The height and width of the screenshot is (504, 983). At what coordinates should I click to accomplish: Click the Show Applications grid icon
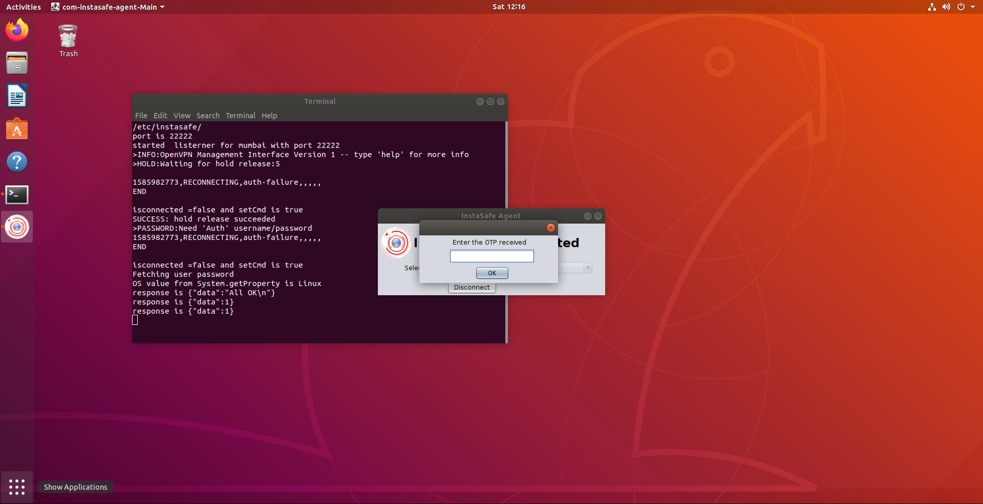click(17, 487)
